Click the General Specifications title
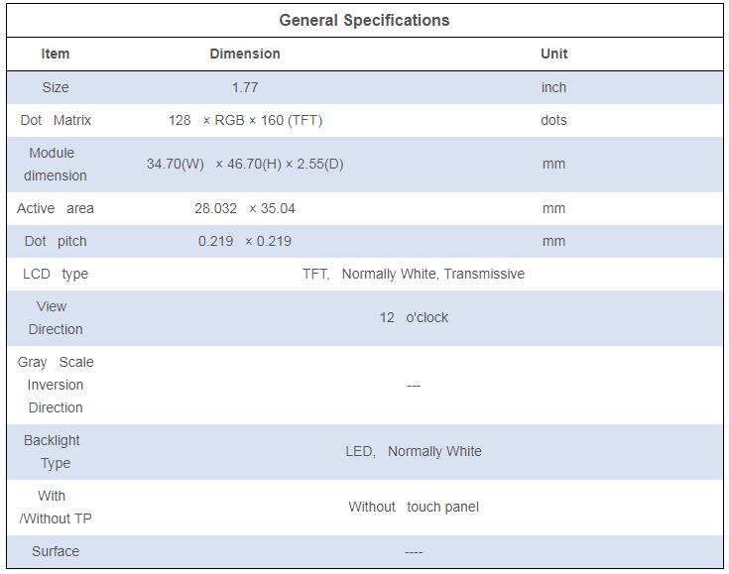Image resolution: width=729 pixels, height=574 pixels. pyautogui.click(x=364, y=21)
